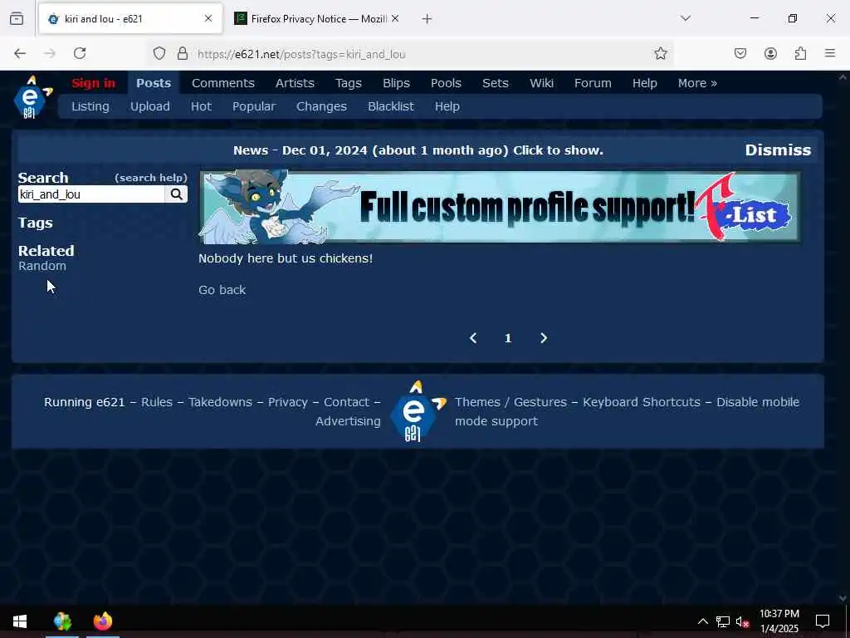
Task: Click the kiri_and_lou search field
Action: coord(91,194)
